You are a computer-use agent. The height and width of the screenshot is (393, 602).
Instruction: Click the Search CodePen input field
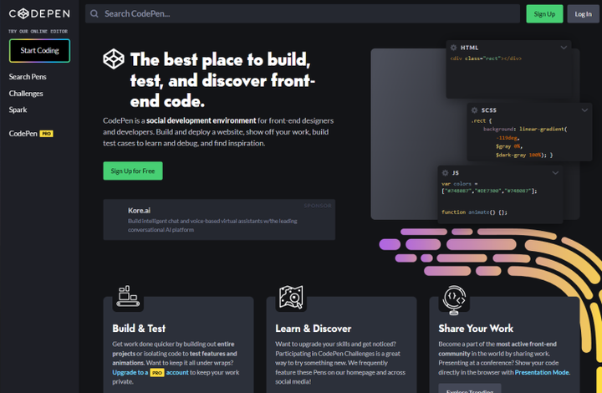coord(303,14)
